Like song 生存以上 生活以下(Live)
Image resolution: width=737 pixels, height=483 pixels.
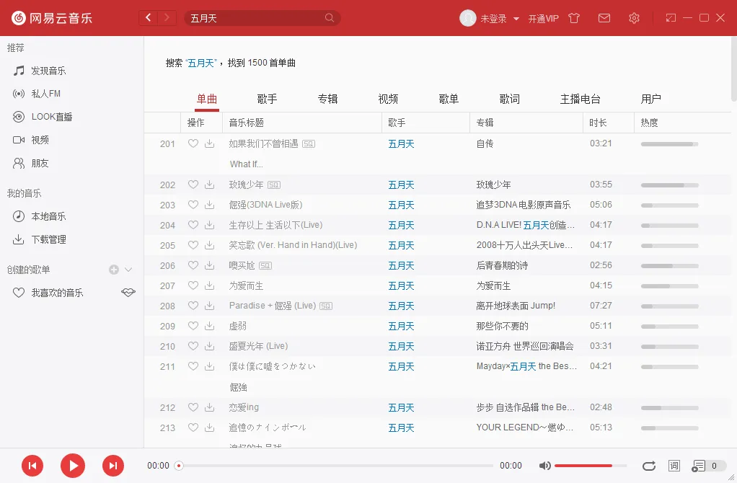(x=193, y=225)
